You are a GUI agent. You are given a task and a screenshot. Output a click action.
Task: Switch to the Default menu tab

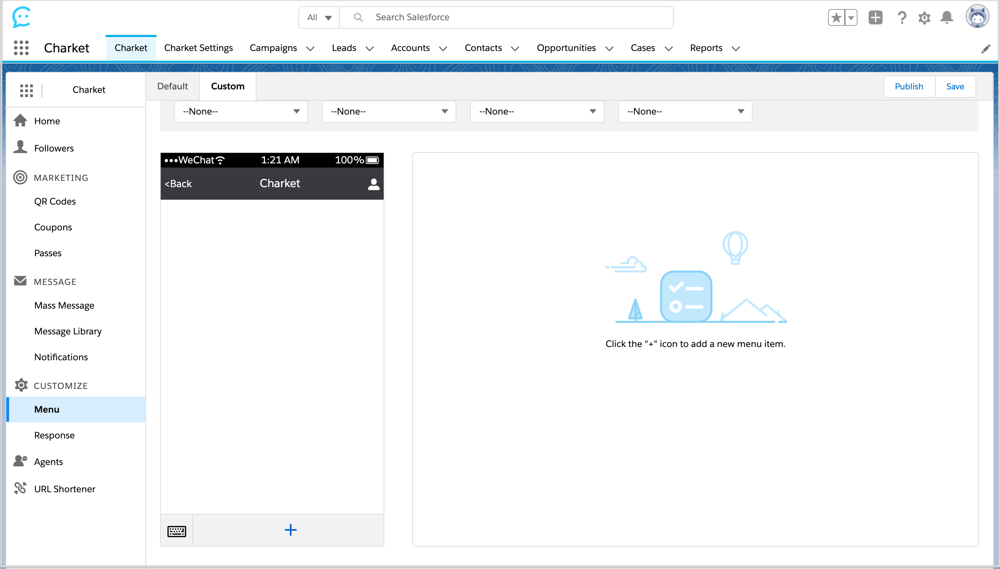173,86
